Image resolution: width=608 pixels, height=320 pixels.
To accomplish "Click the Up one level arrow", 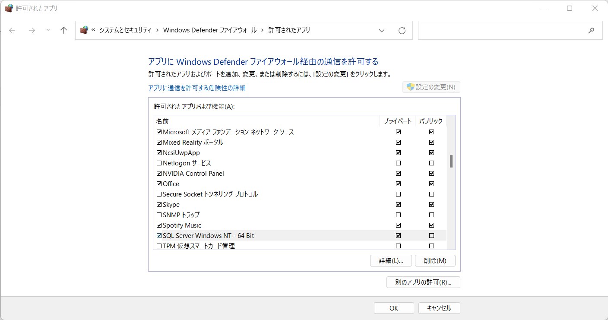I will (64, 30).
